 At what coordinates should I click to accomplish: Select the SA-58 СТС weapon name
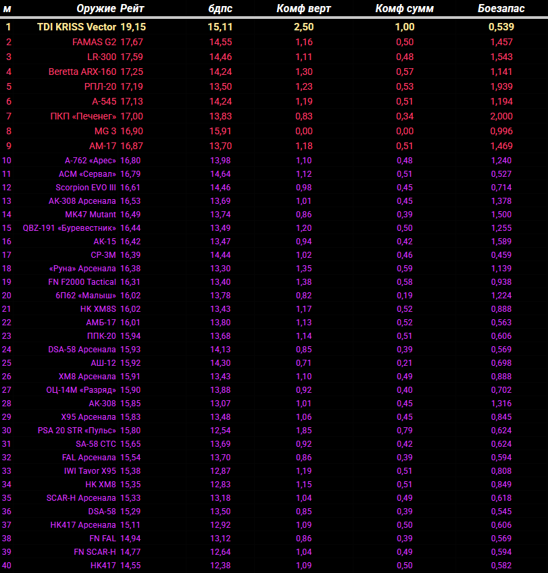(x=96, y=444)
